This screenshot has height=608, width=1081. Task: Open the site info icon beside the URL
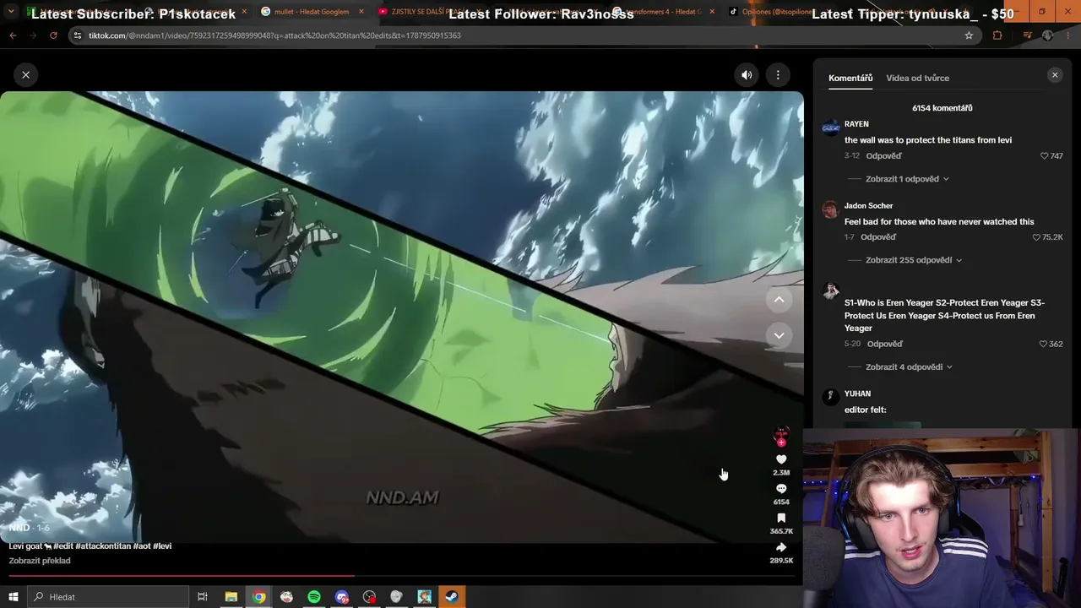pyautogui.click(x=78, y=35)
